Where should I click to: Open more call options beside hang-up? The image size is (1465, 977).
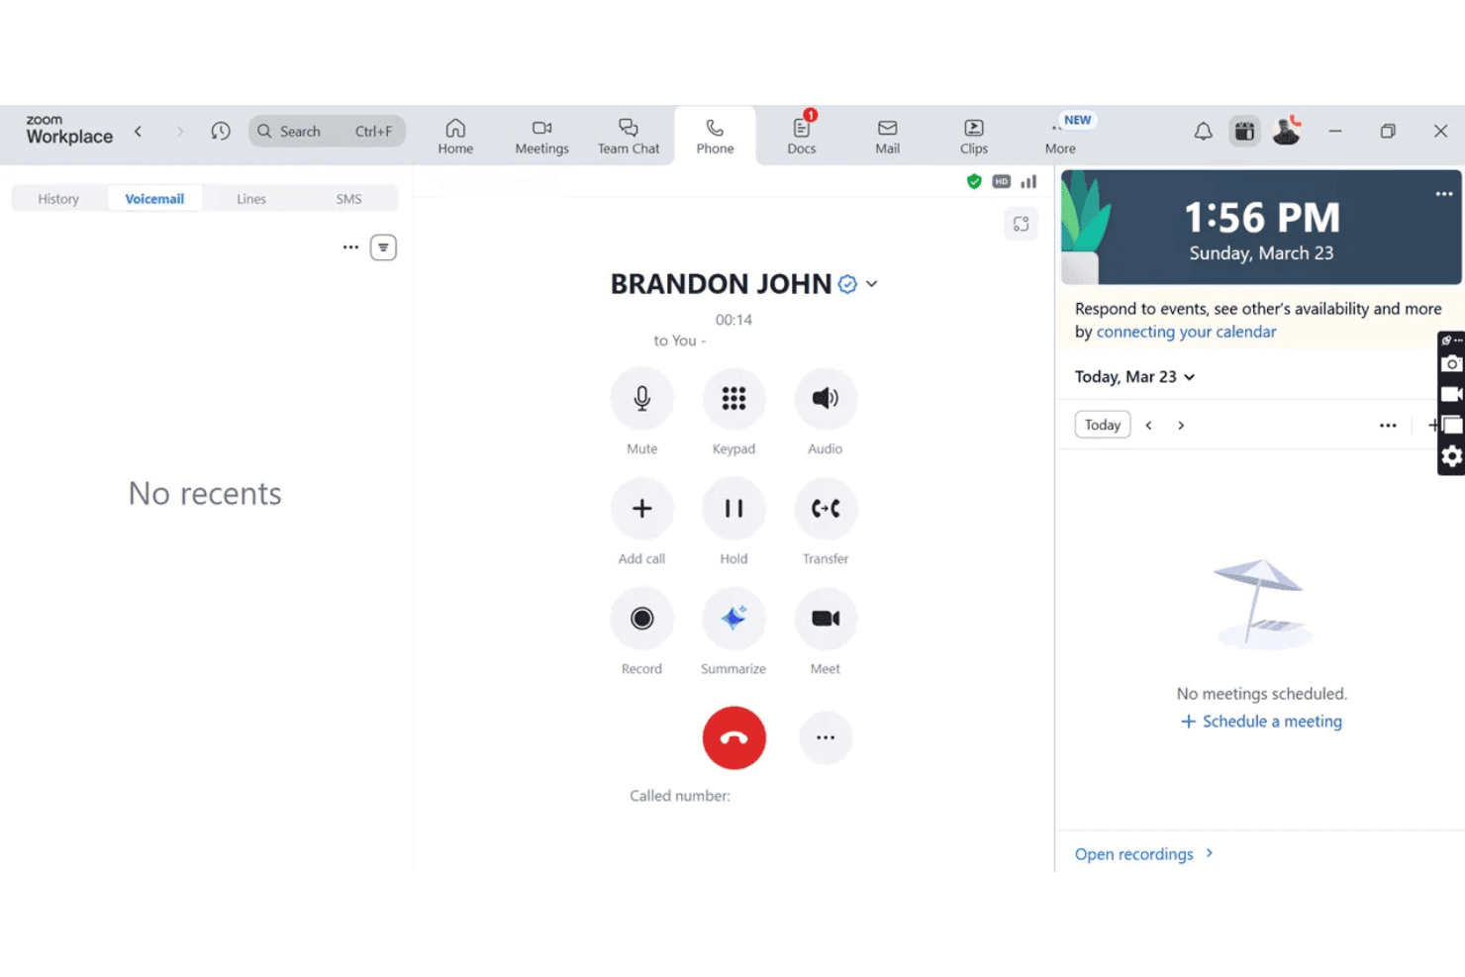click(826, 737)
